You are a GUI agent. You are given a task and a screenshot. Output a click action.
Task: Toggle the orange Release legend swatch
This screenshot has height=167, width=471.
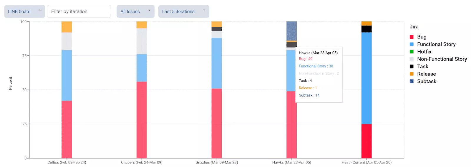click(x=412, y=74)
